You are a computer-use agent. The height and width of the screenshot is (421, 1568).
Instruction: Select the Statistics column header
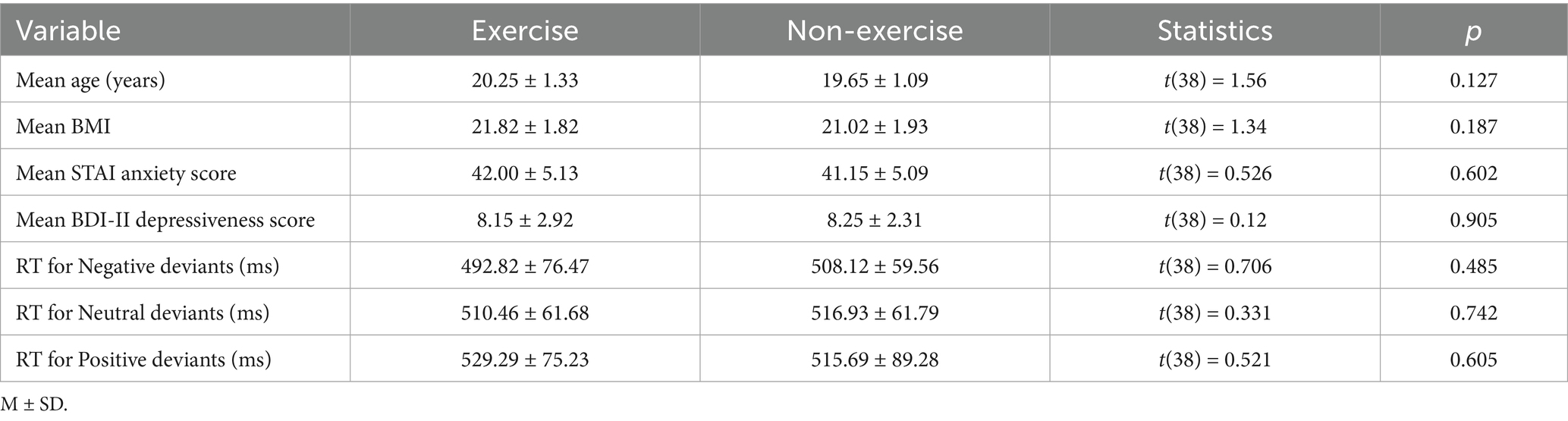[1214, 31]
